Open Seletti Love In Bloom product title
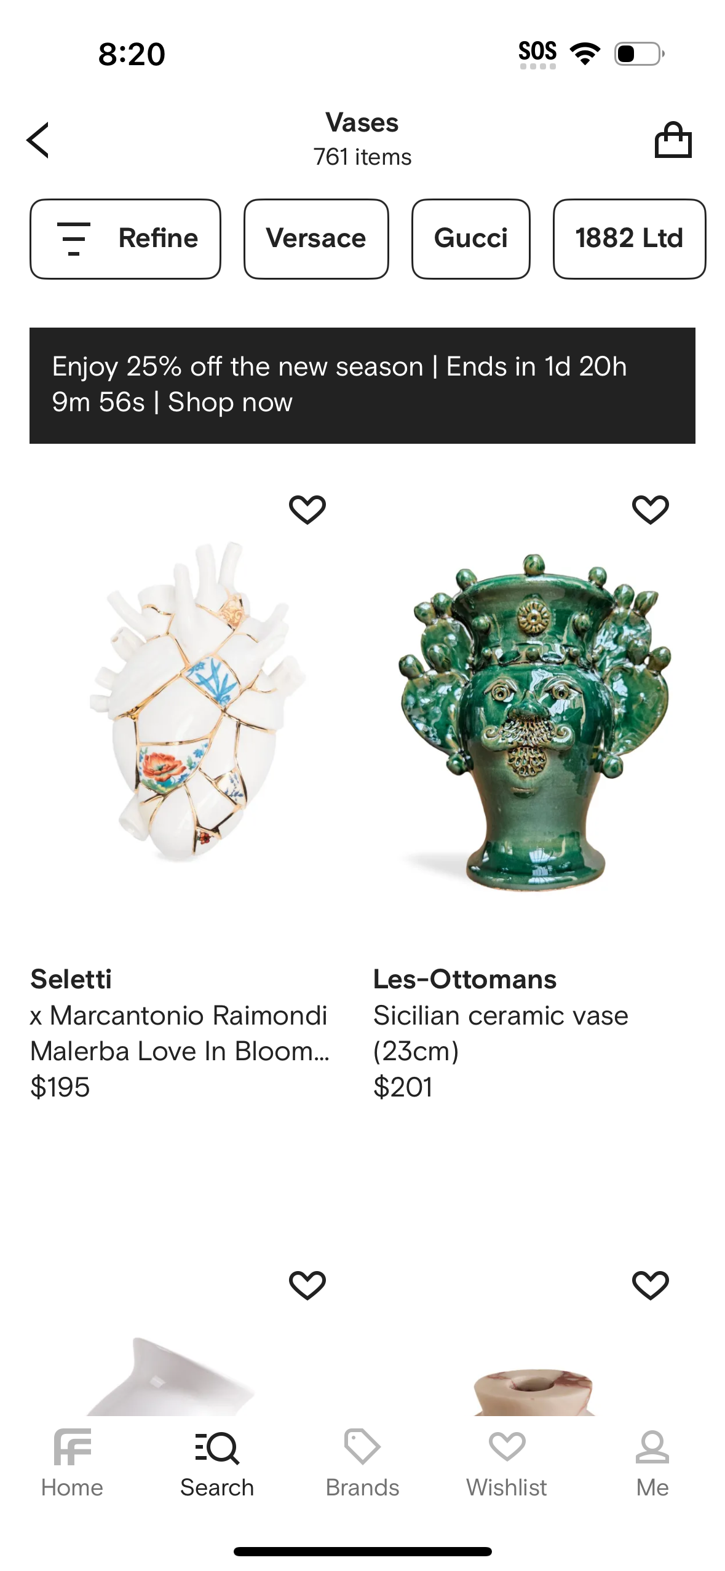Image resolution: width=725 pixels, height=1571 pixels. point(180,1033)
